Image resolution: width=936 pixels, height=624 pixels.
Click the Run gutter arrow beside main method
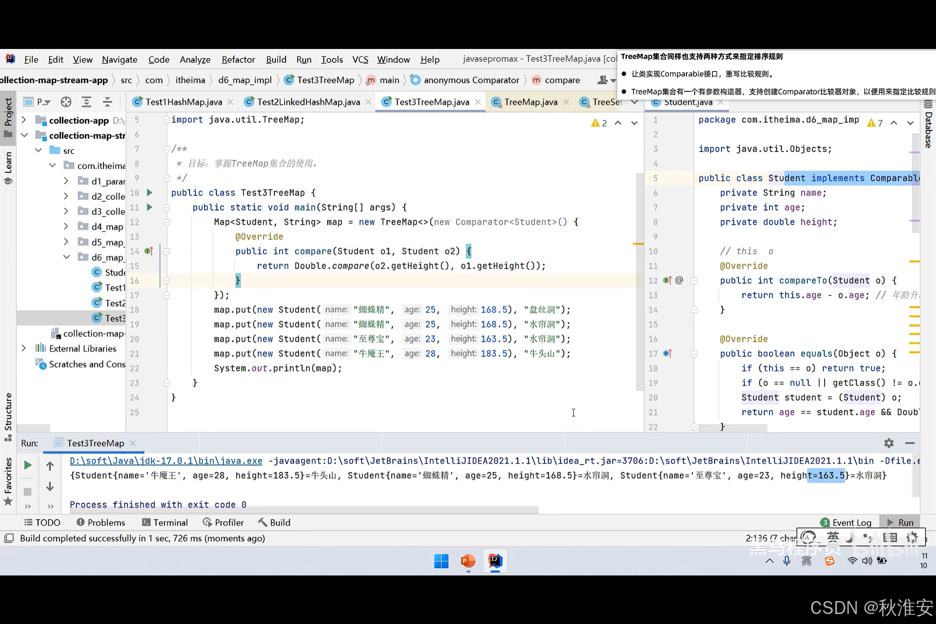tap(149, 207)
